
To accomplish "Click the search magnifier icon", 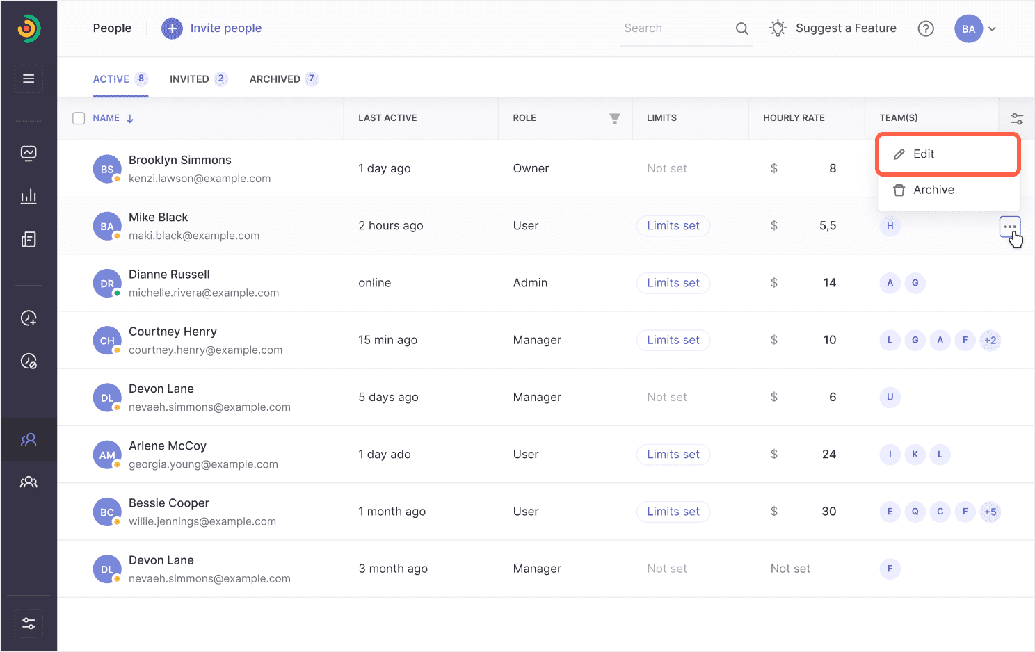I will pyautogui.click(x=742, y=28).
